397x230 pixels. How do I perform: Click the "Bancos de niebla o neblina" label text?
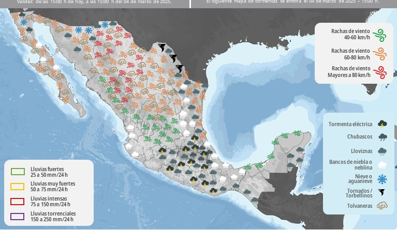click(x=350, y=165)
